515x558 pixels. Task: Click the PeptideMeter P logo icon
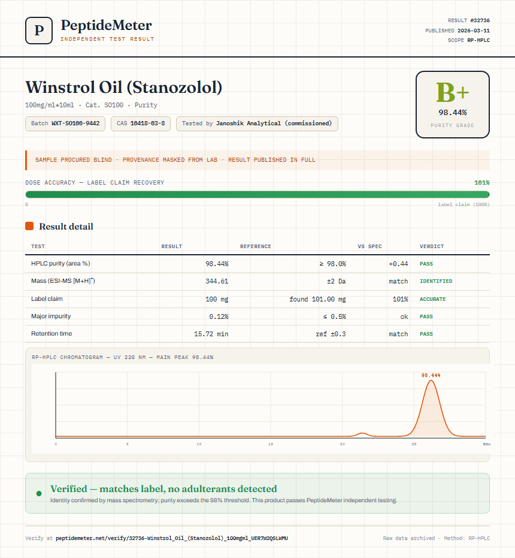39,31
